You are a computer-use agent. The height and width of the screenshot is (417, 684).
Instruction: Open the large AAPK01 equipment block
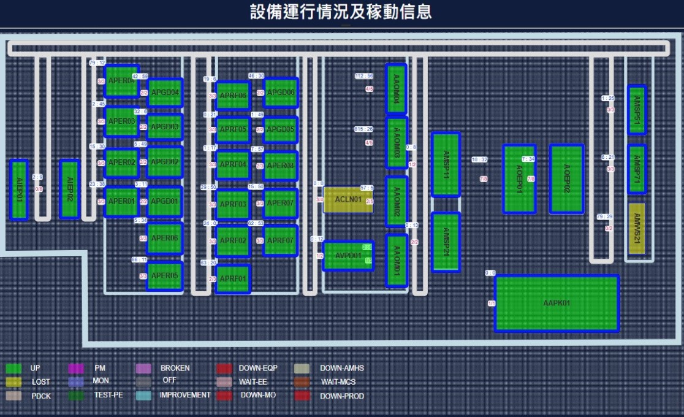(x=557, y=303)
